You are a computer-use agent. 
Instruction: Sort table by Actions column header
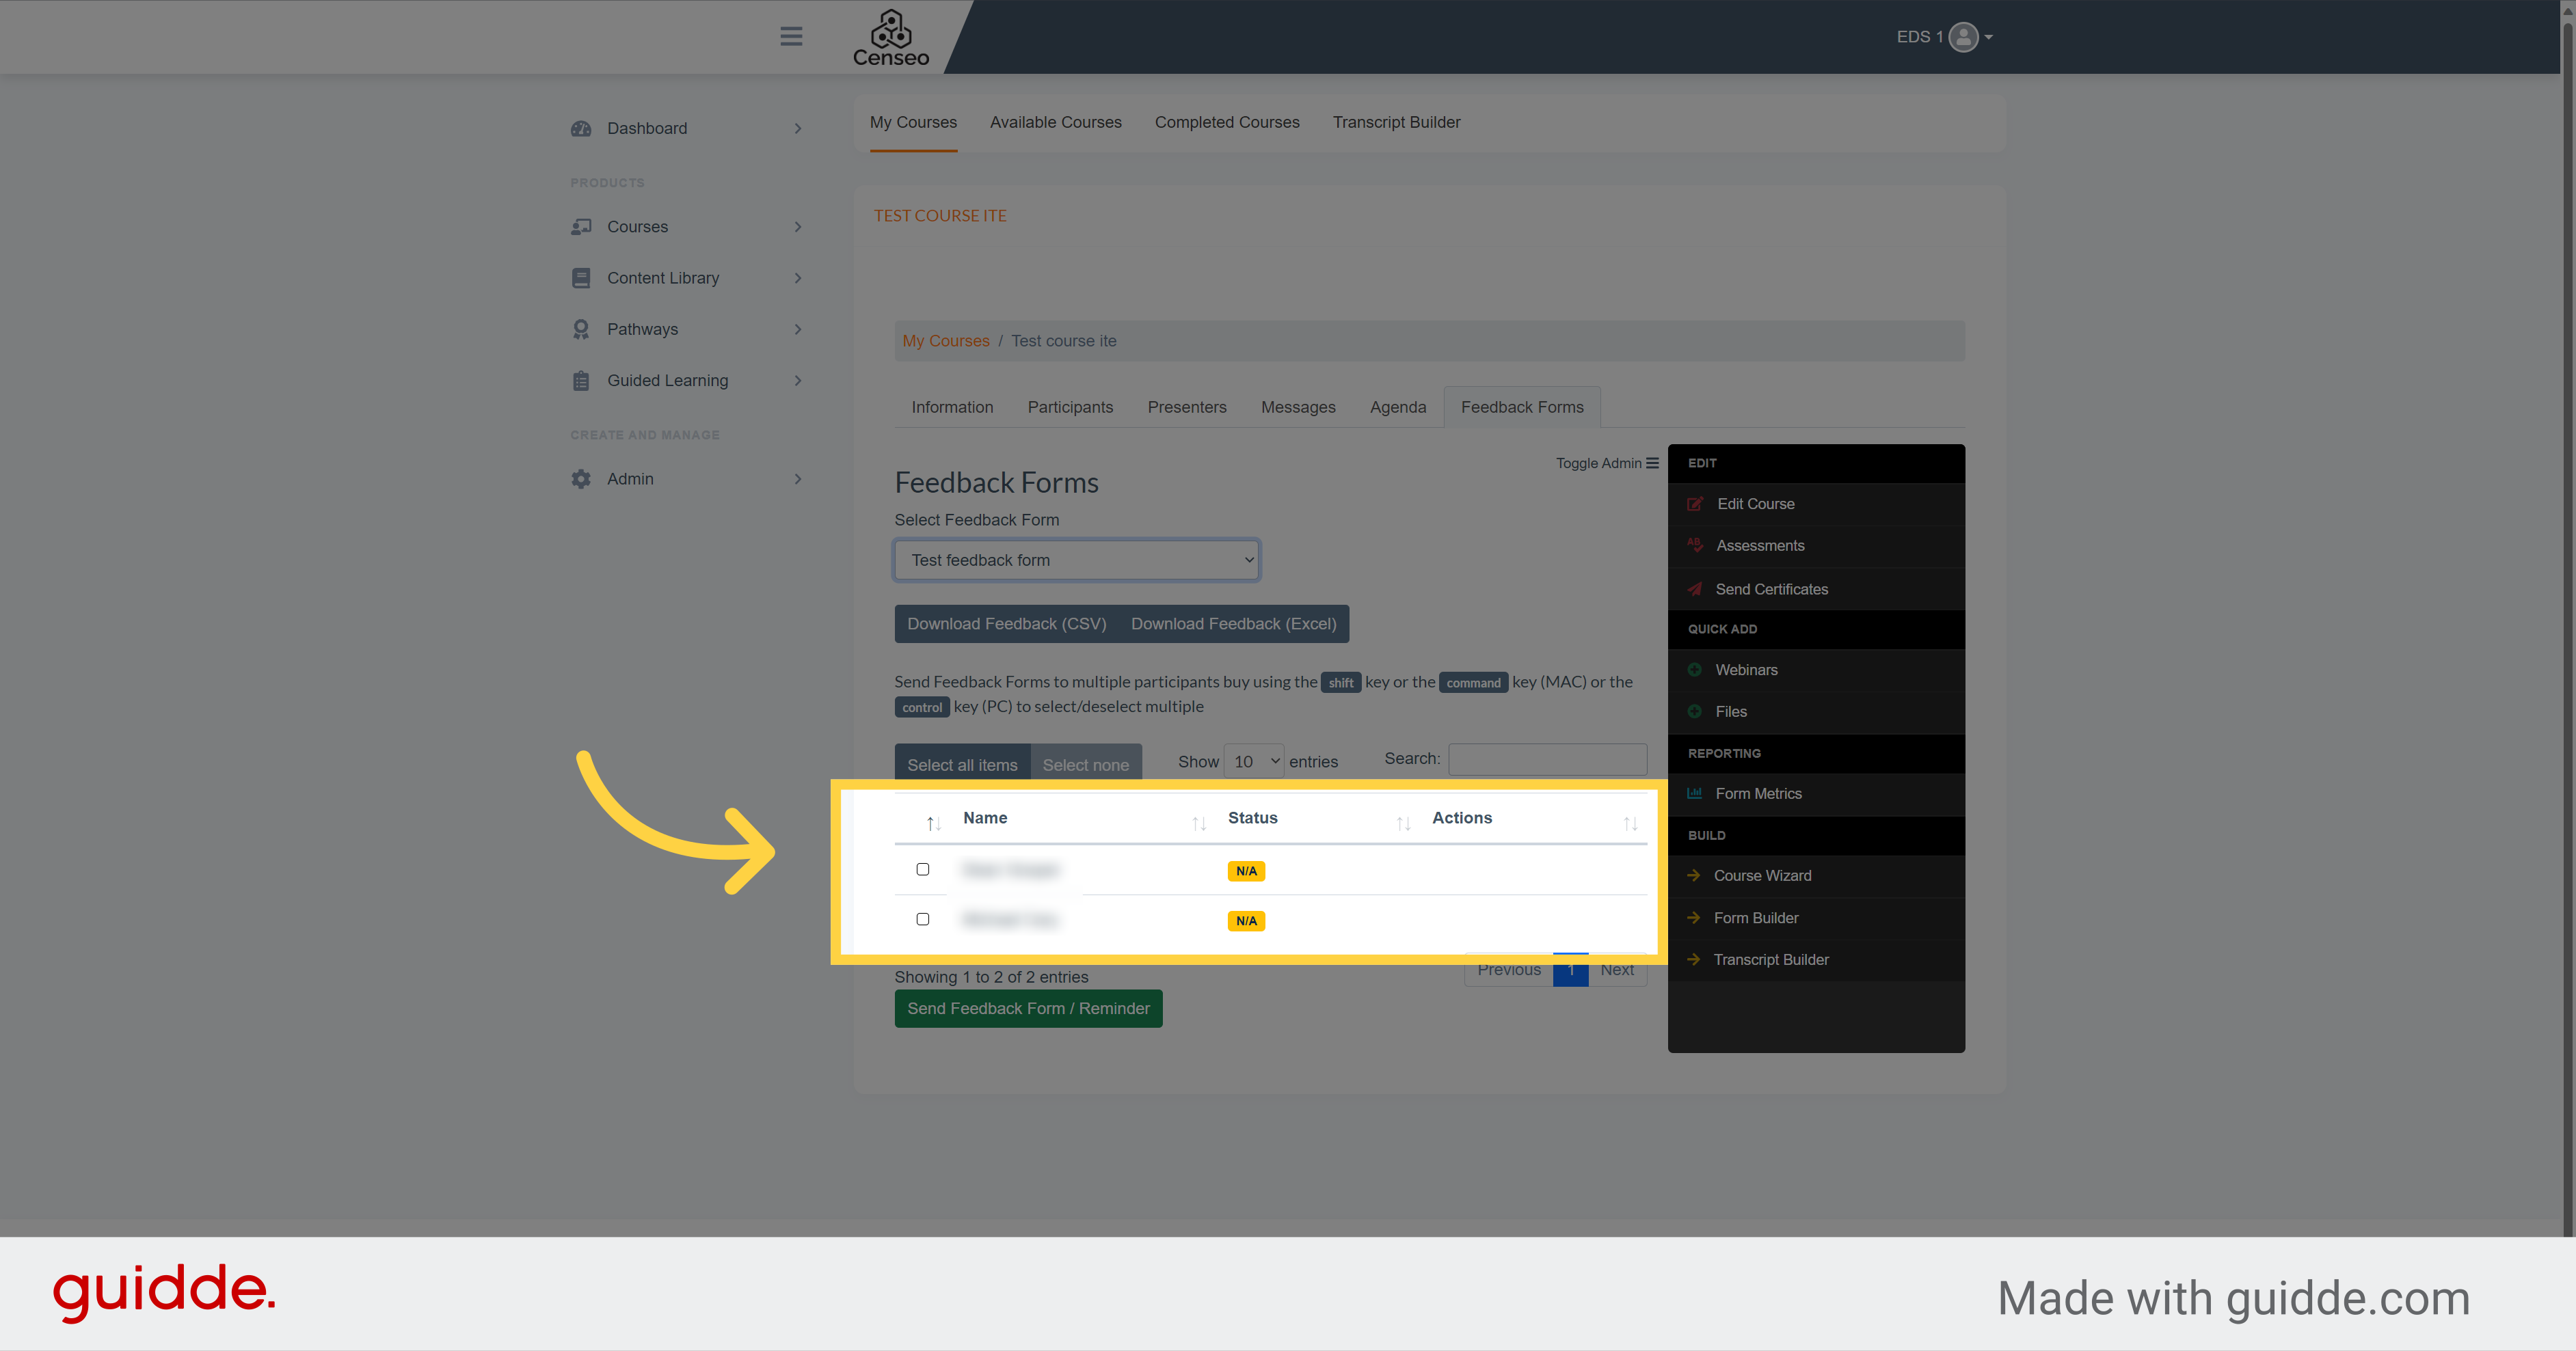pyautogui.click(x=1461, y=817)
